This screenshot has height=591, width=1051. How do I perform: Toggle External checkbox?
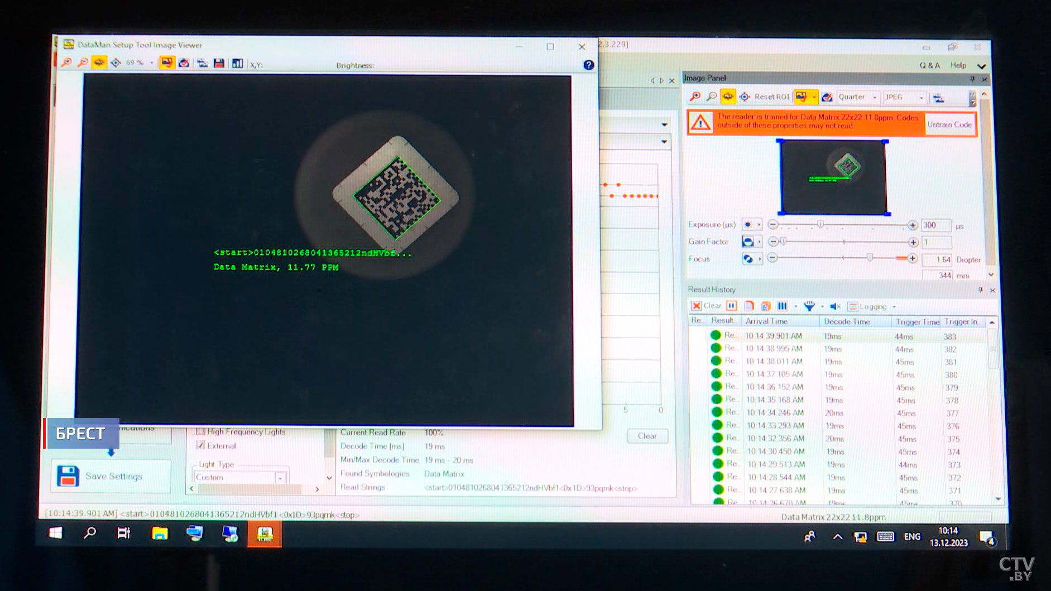click(200, 445)
